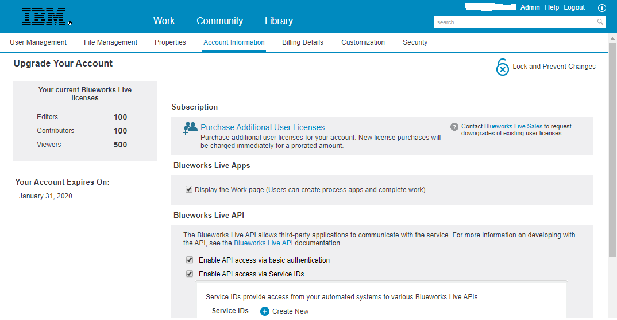Click the vertical scrollbar thumb
Image resolution: width=617 pixels, height=320 pixels.
[x=612, y=150]
